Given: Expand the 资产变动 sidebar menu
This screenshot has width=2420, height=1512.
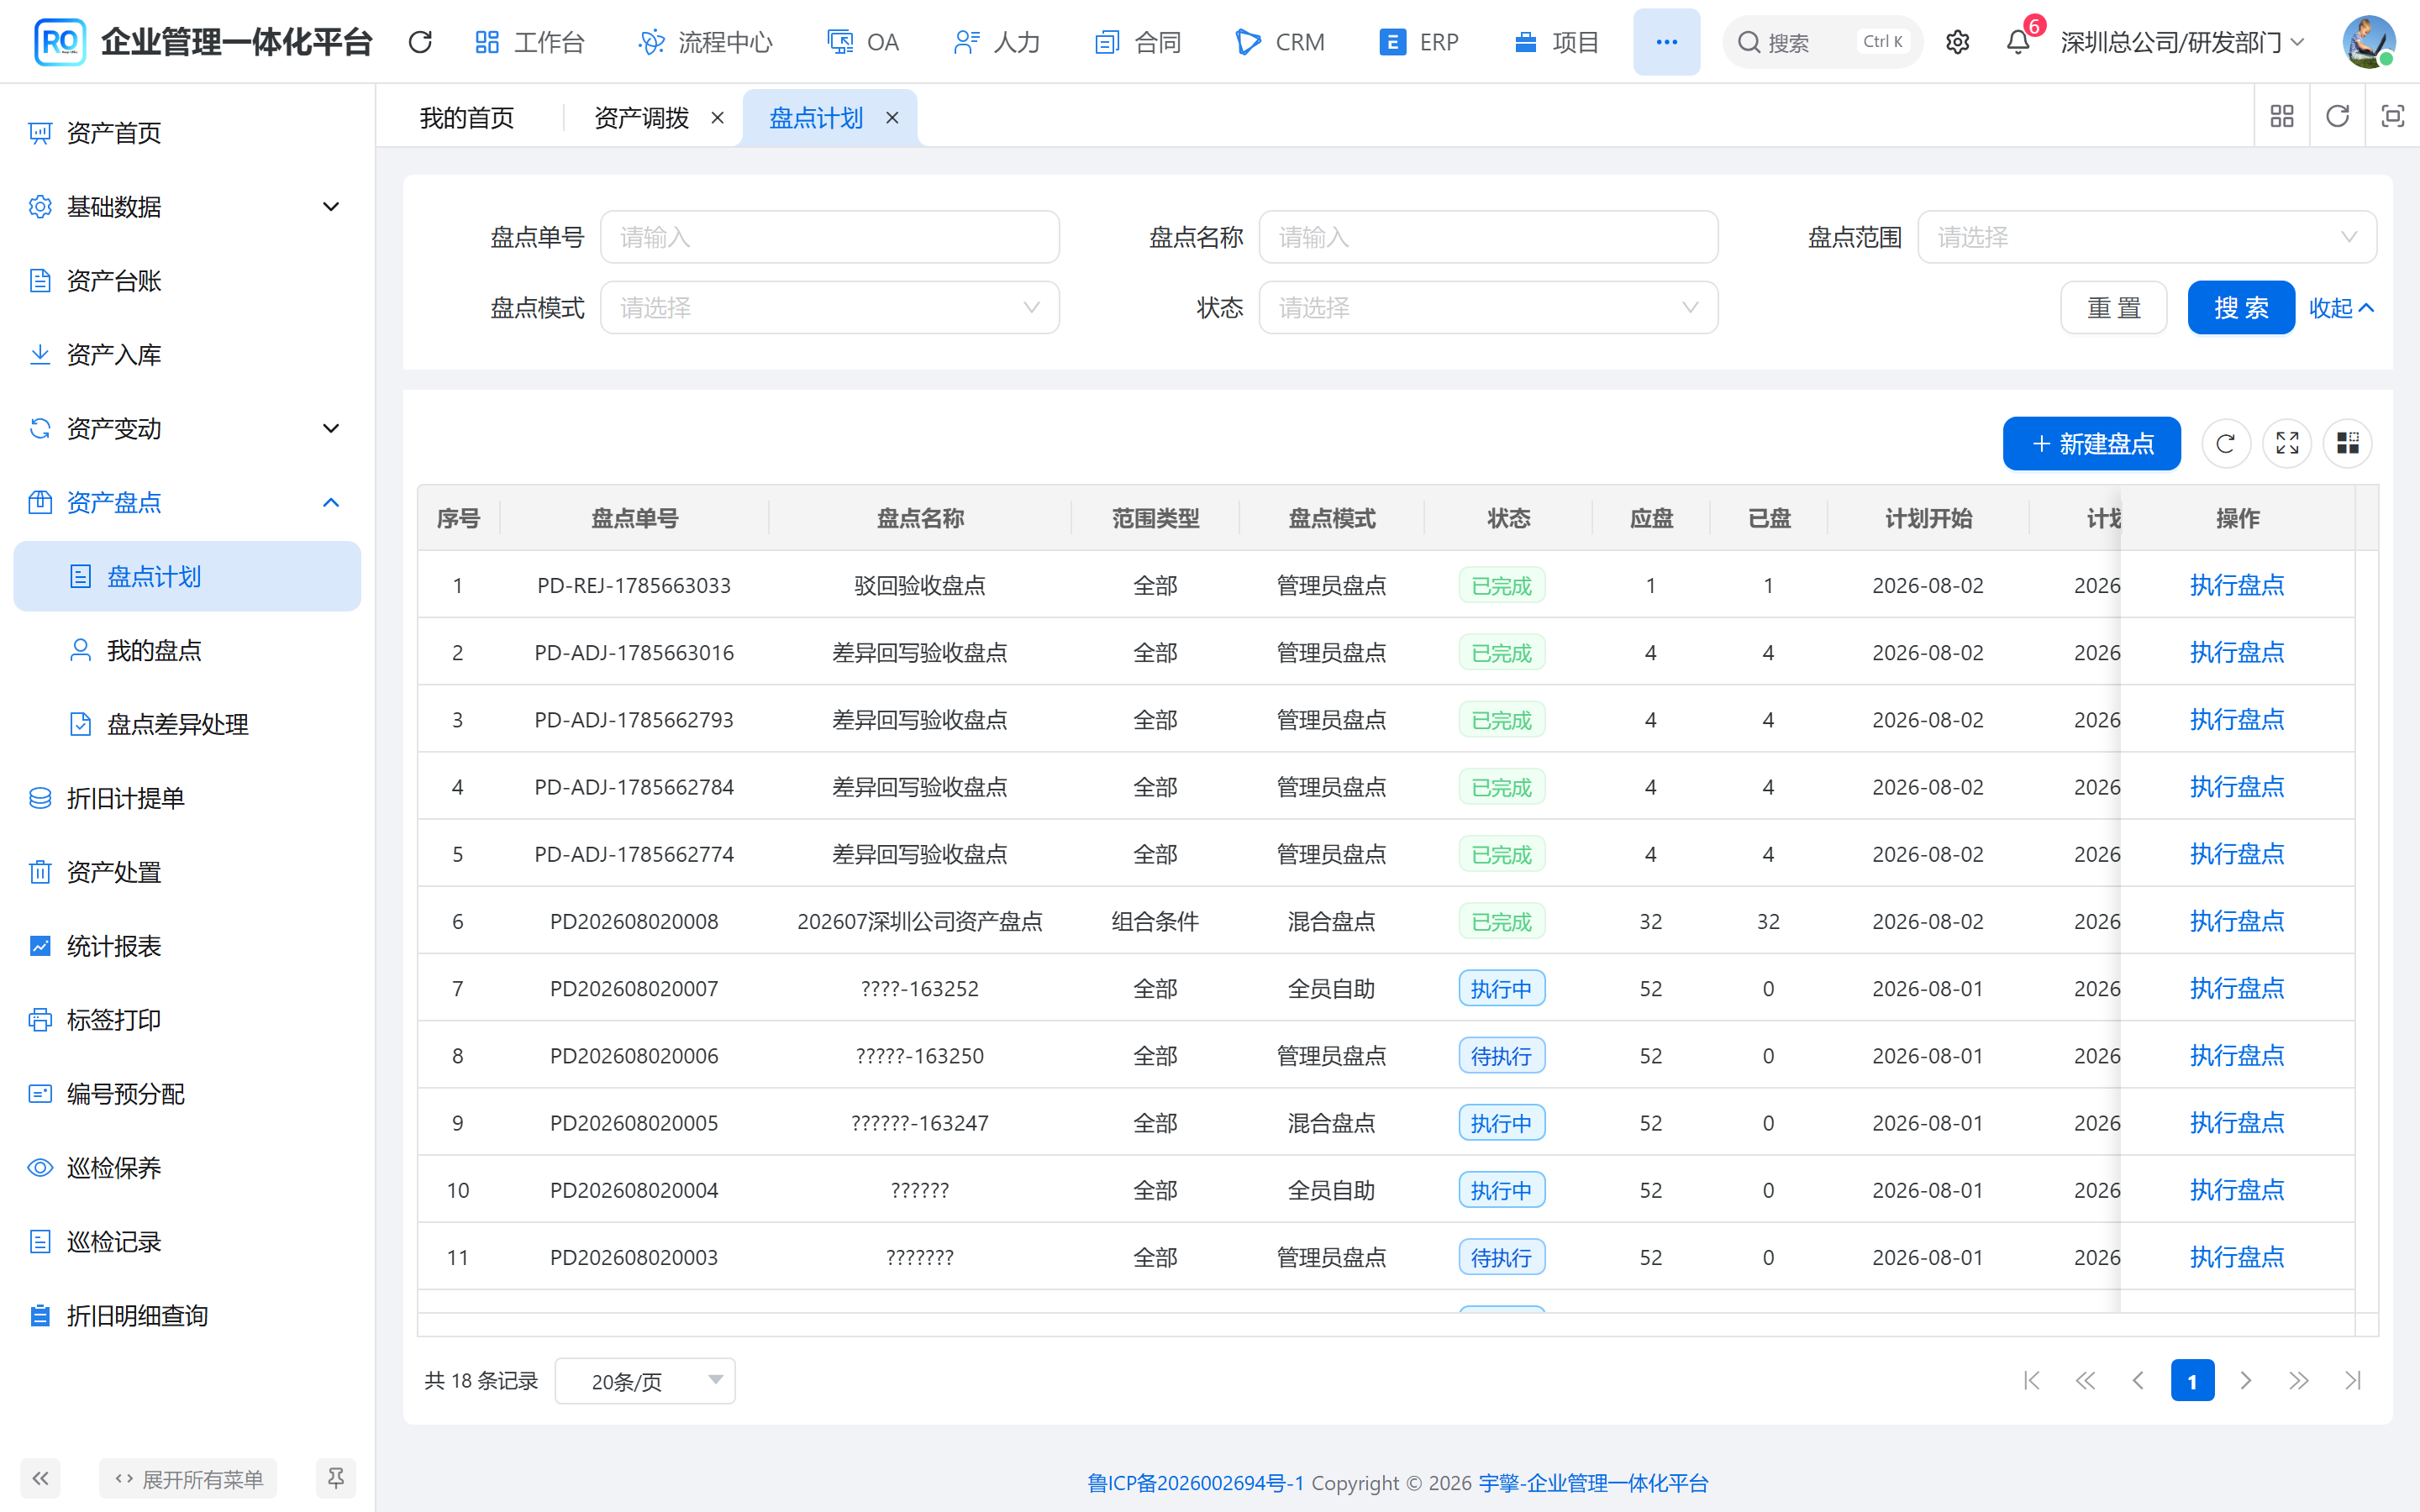Looking at the screenshot, I should tap(187, 429).
